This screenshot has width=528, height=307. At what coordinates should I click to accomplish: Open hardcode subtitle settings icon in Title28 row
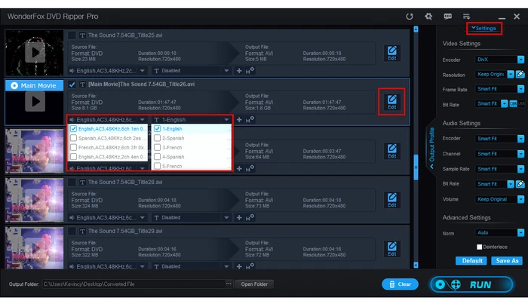(x=250, y=217)
